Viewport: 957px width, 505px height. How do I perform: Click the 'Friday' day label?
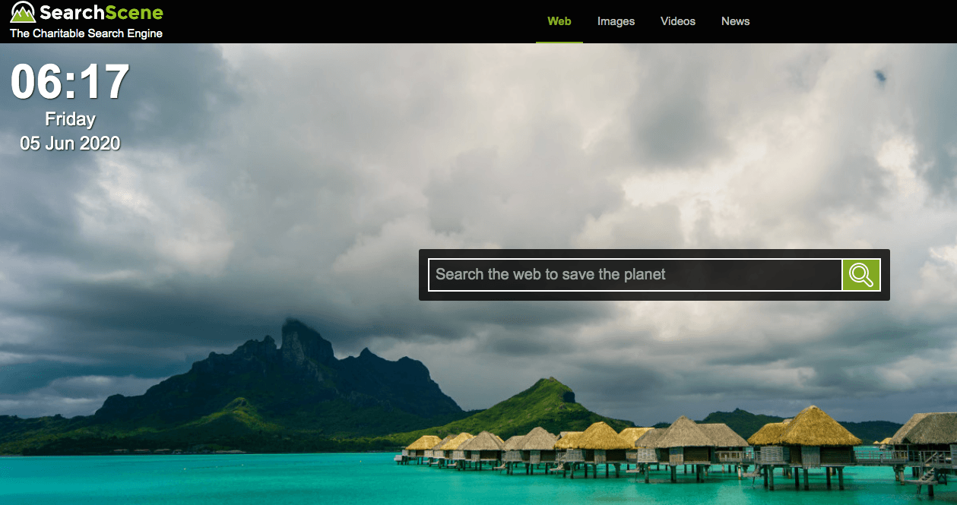click(70, 119)
